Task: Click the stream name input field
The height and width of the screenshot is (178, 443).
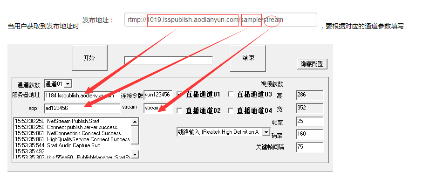Action: tap(158, 108)
